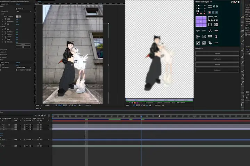The image size is (250, 166).
Task: Click the bounce curve icon
Action: pos(204,31)
